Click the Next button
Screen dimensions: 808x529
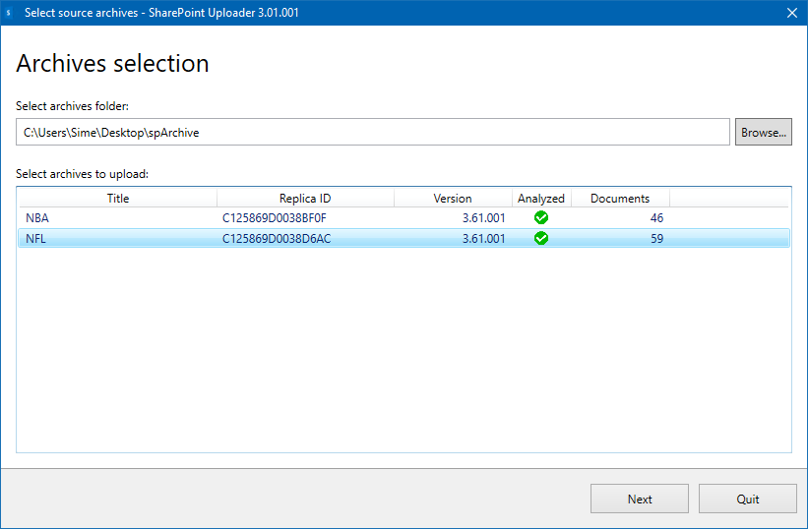pyautogui.click(x=640, y=499)
